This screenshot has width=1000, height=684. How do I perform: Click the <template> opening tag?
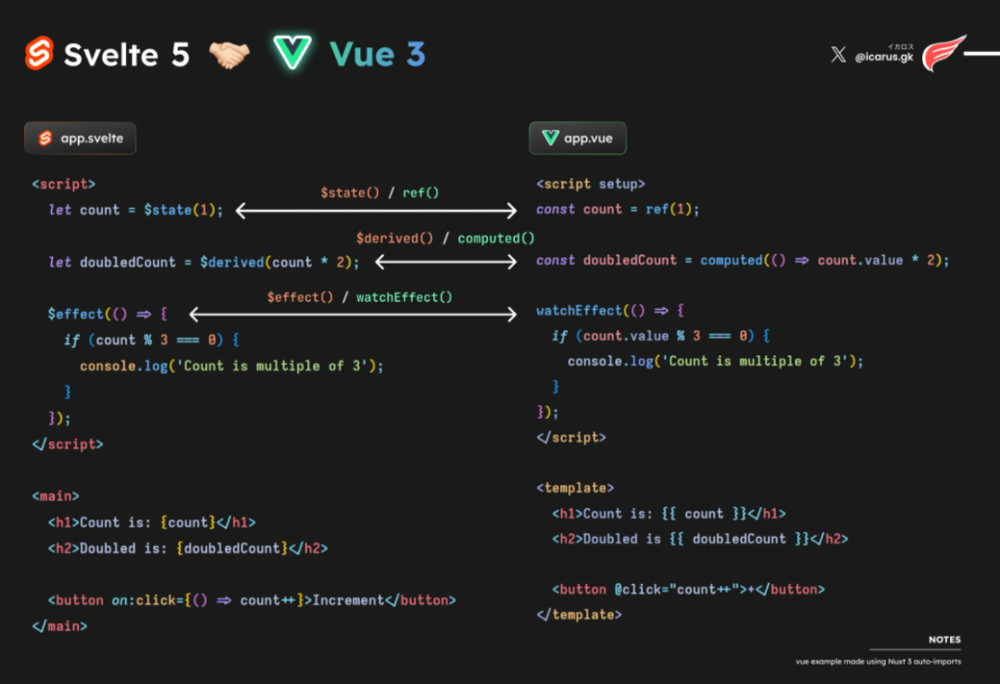pyautogui.click(x=575, y=489)
